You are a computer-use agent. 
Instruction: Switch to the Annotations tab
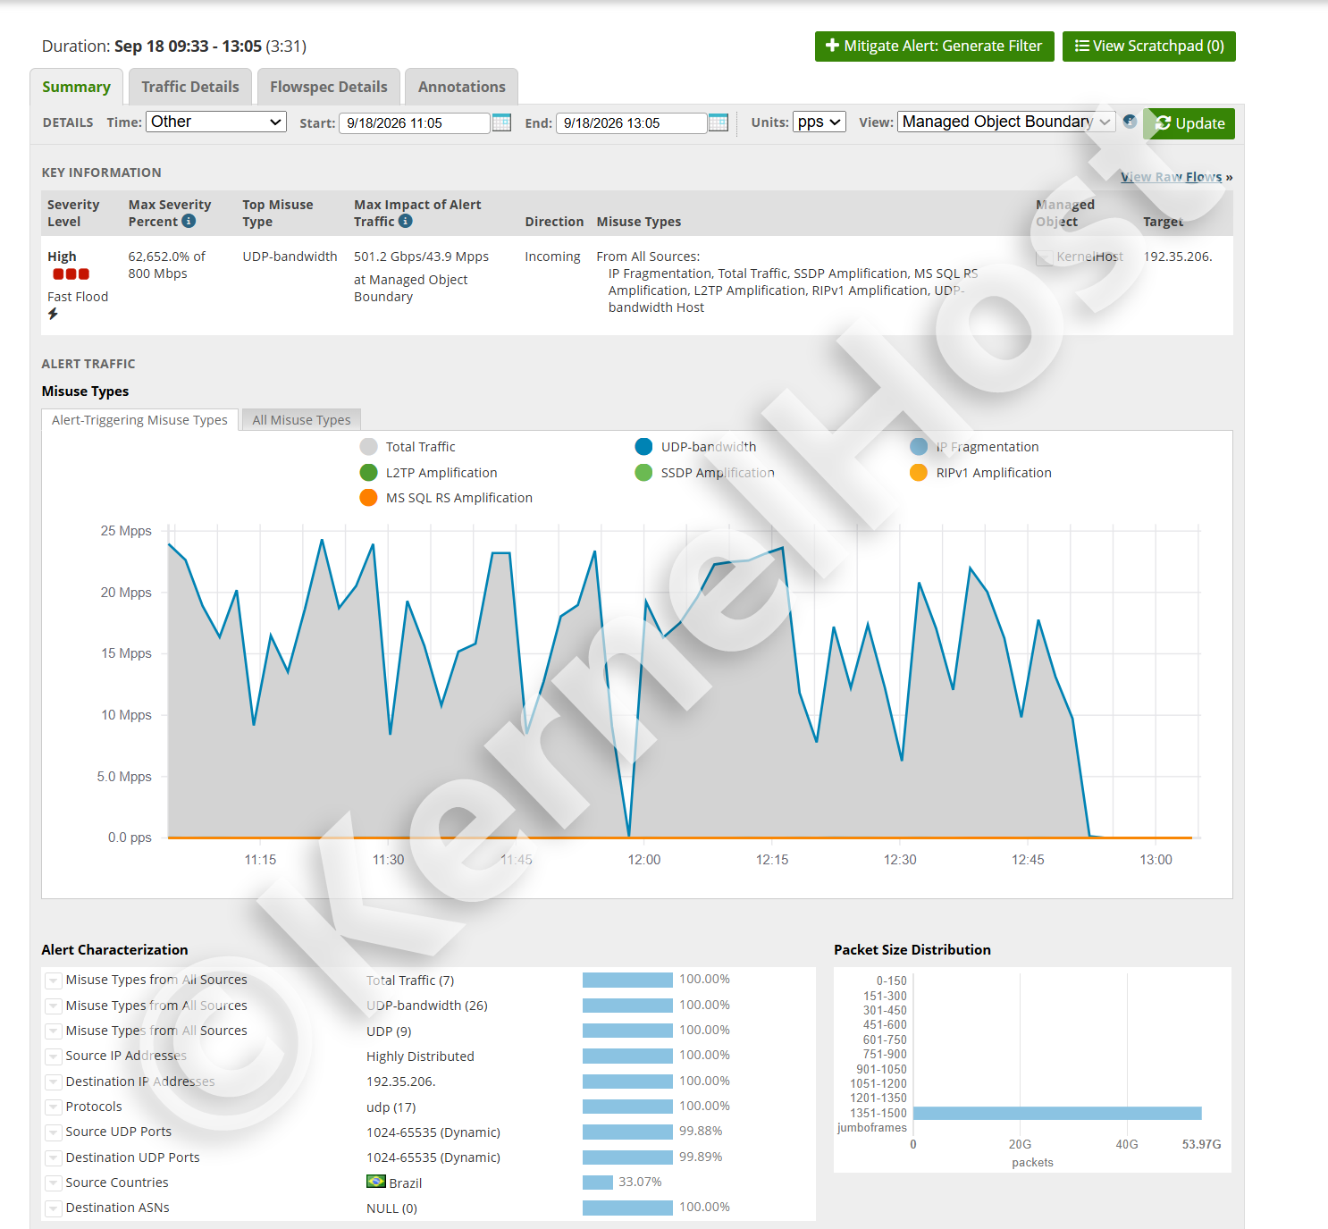(x=462, y=87)
